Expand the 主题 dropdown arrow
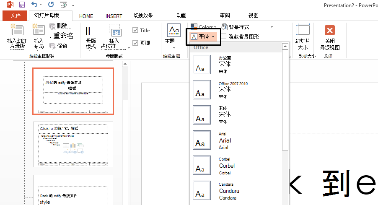 point(174,48)
